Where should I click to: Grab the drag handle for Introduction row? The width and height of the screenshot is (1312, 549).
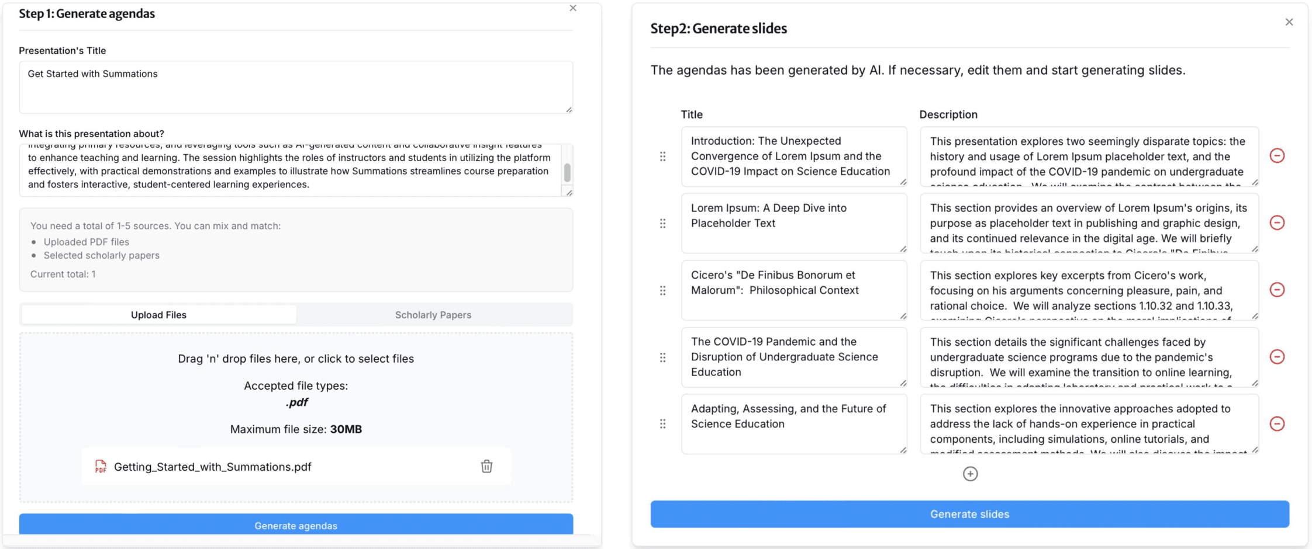(x=662, y=157)
